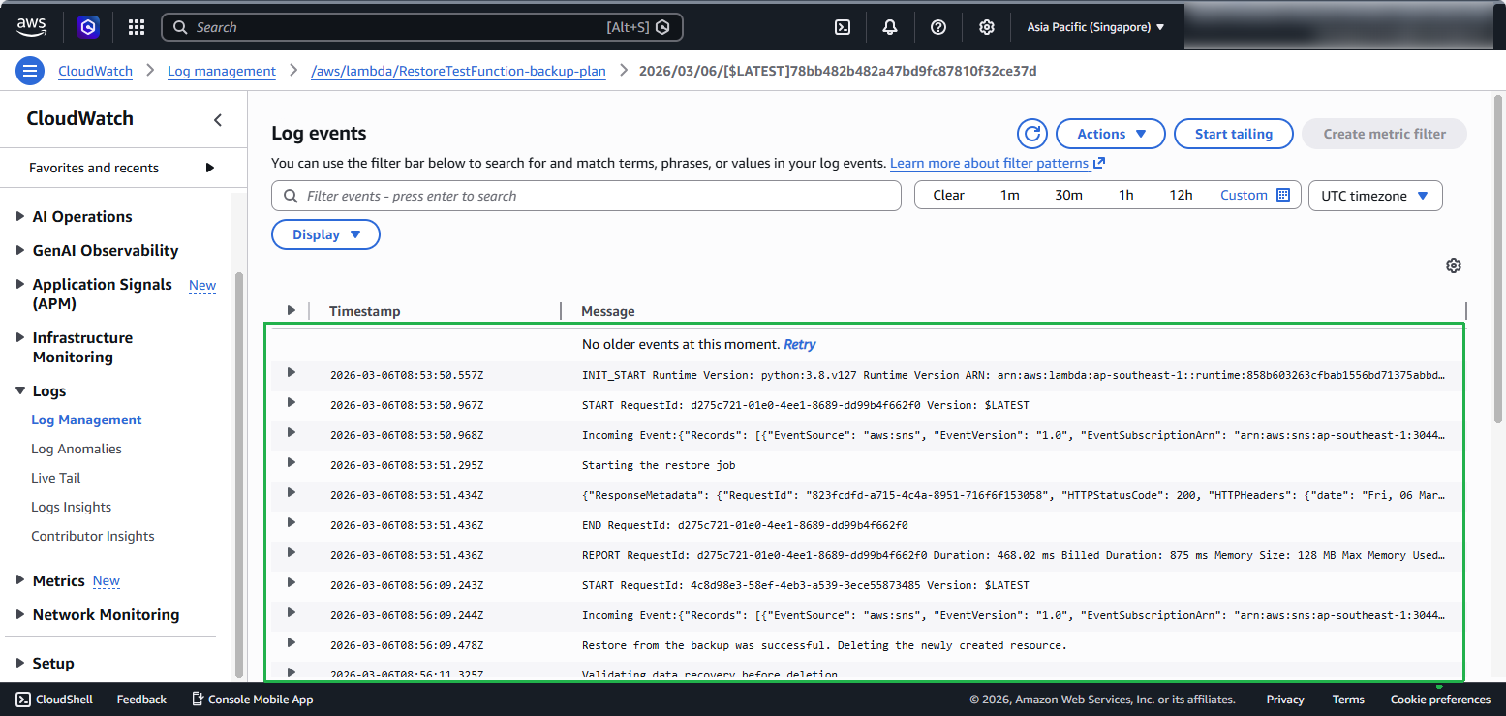Open CloudShell terminal icon in top bar

click(x=843, y=27)
